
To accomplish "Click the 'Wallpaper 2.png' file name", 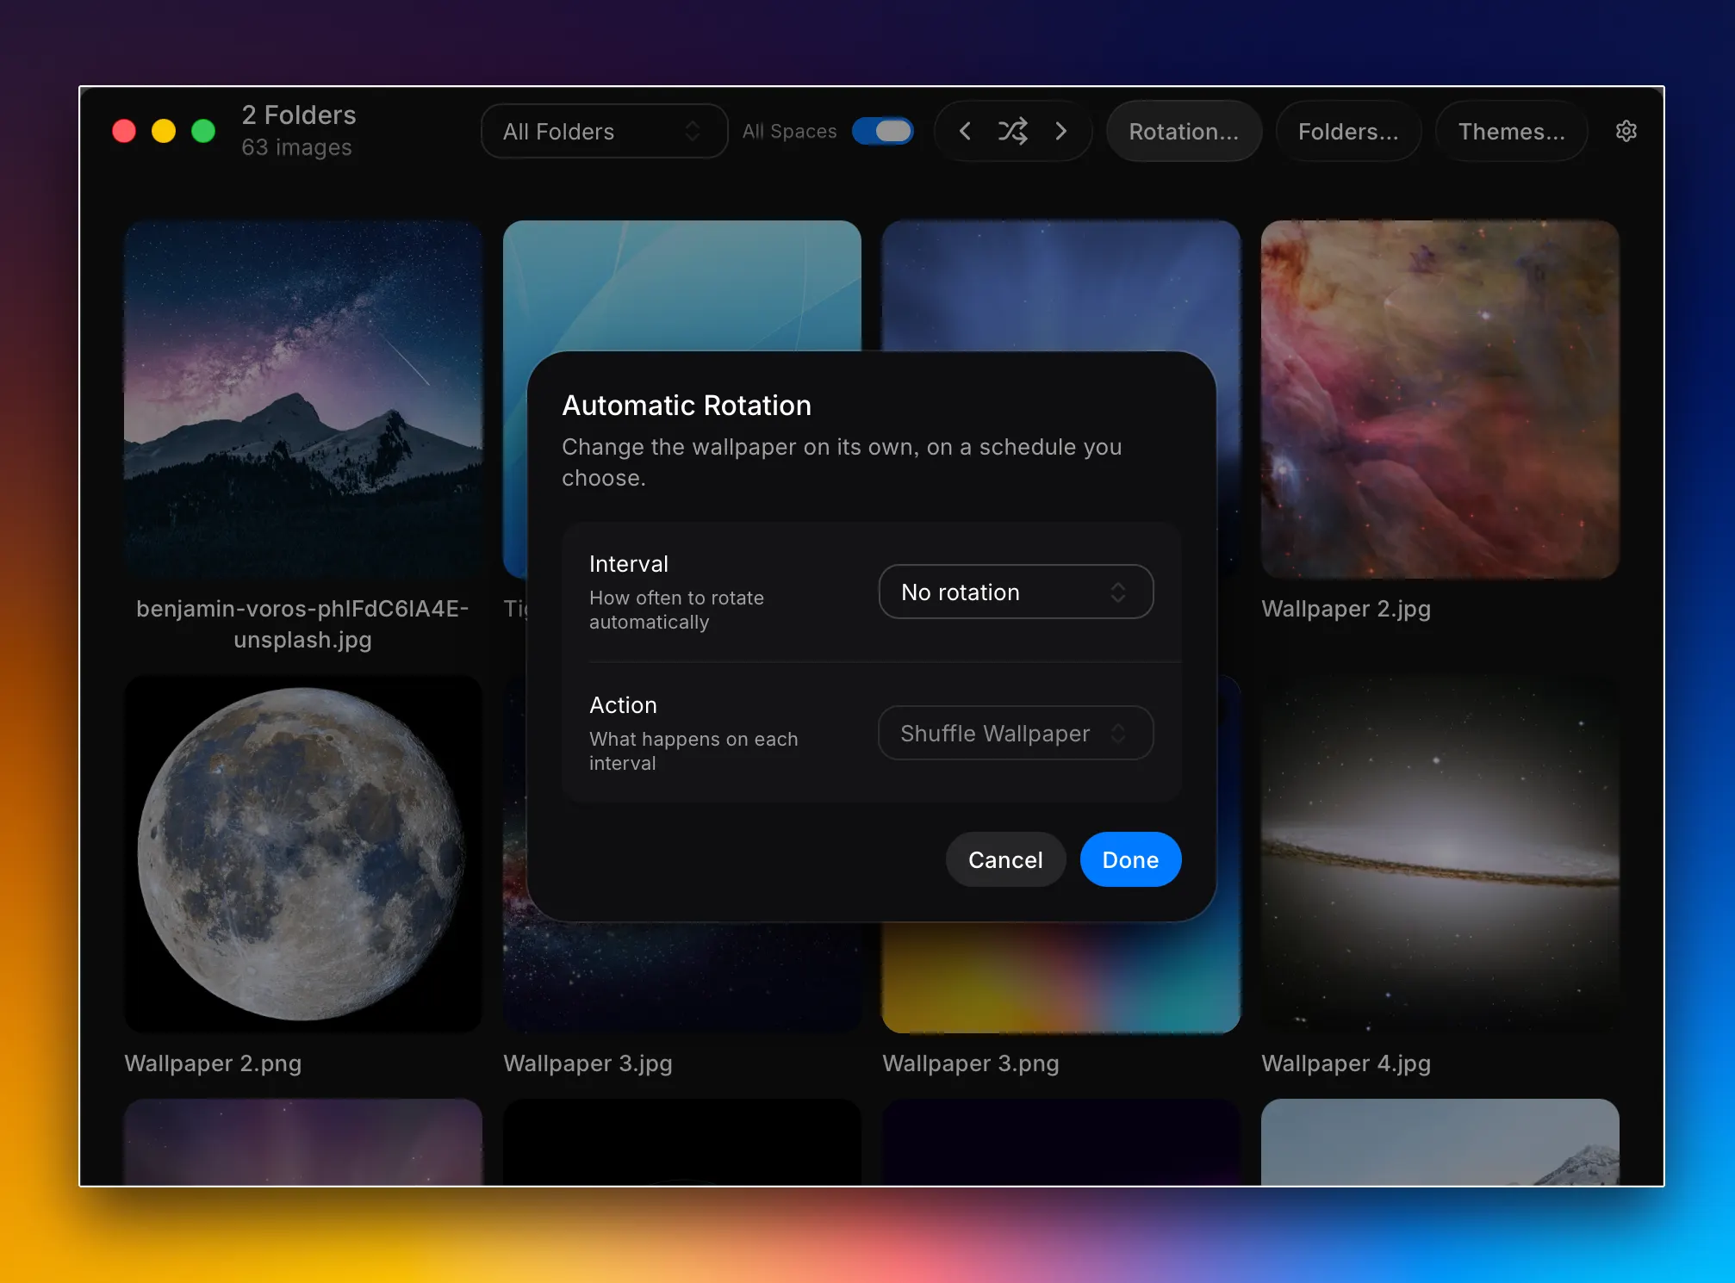I will coord(213,1063).
